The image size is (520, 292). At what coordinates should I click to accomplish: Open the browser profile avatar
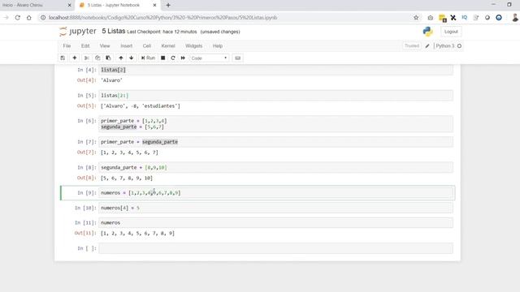point(514,18)
